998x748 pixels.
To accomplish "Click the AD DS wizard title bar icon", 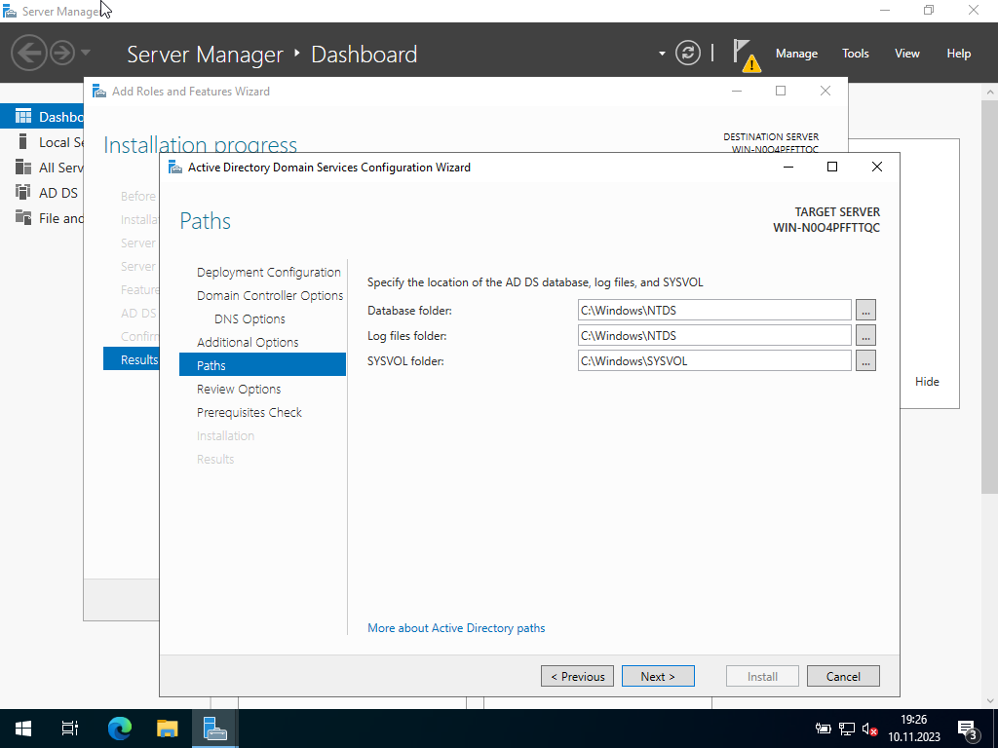I will 175,168.
